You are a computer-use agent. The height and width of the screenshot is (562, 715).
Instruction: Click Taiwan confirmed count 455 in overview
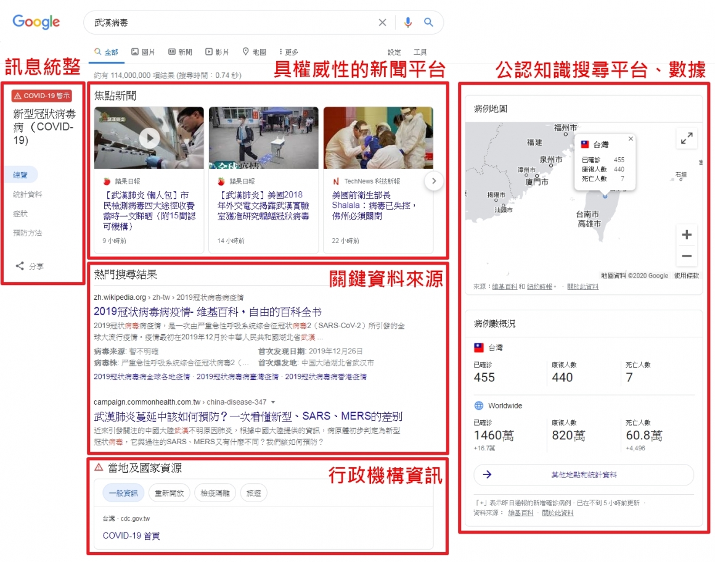(484, 378)
